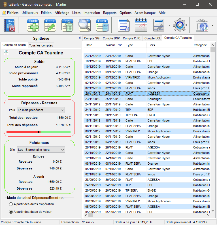The image size is (217, 225).
Task: Expand 'Les 15 prochains jours' dropdown
Action: [x=41, y=150]
